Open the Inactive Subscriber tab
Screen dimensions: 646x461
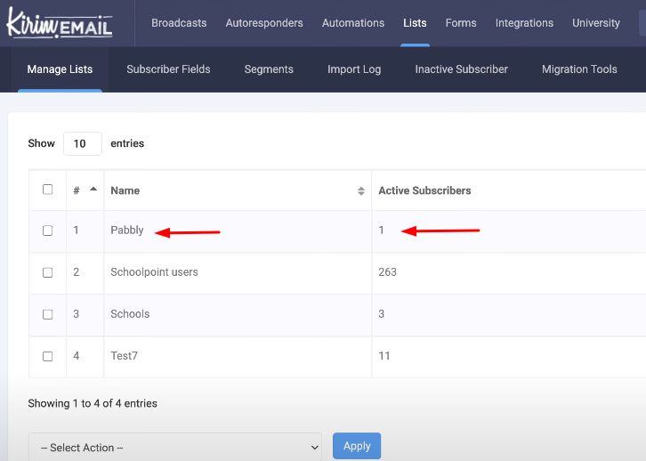(461, 69)
